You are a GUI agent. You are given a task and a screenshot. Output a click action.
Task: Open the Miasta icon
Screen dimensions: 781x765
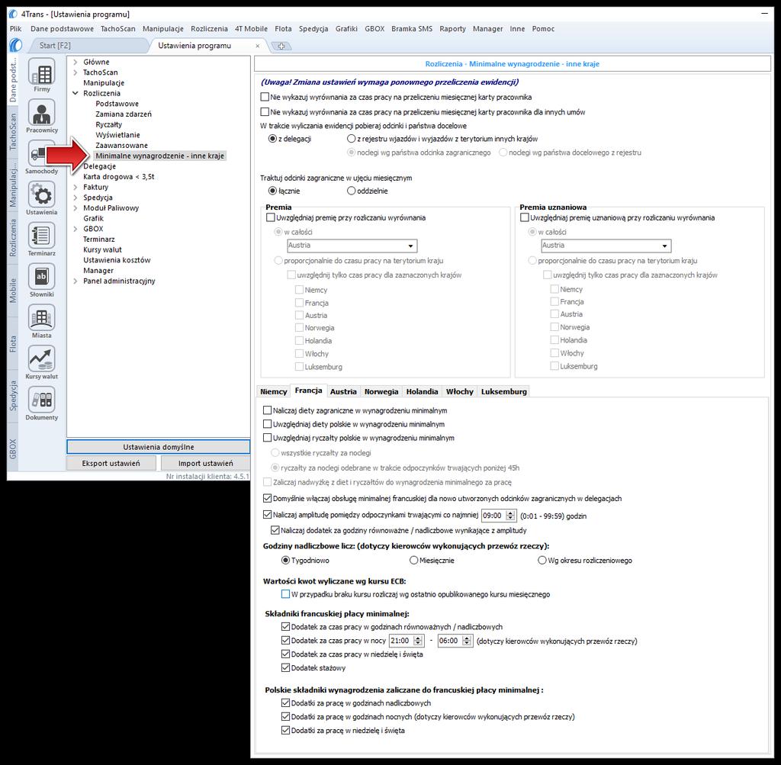(x=42, y=317)
